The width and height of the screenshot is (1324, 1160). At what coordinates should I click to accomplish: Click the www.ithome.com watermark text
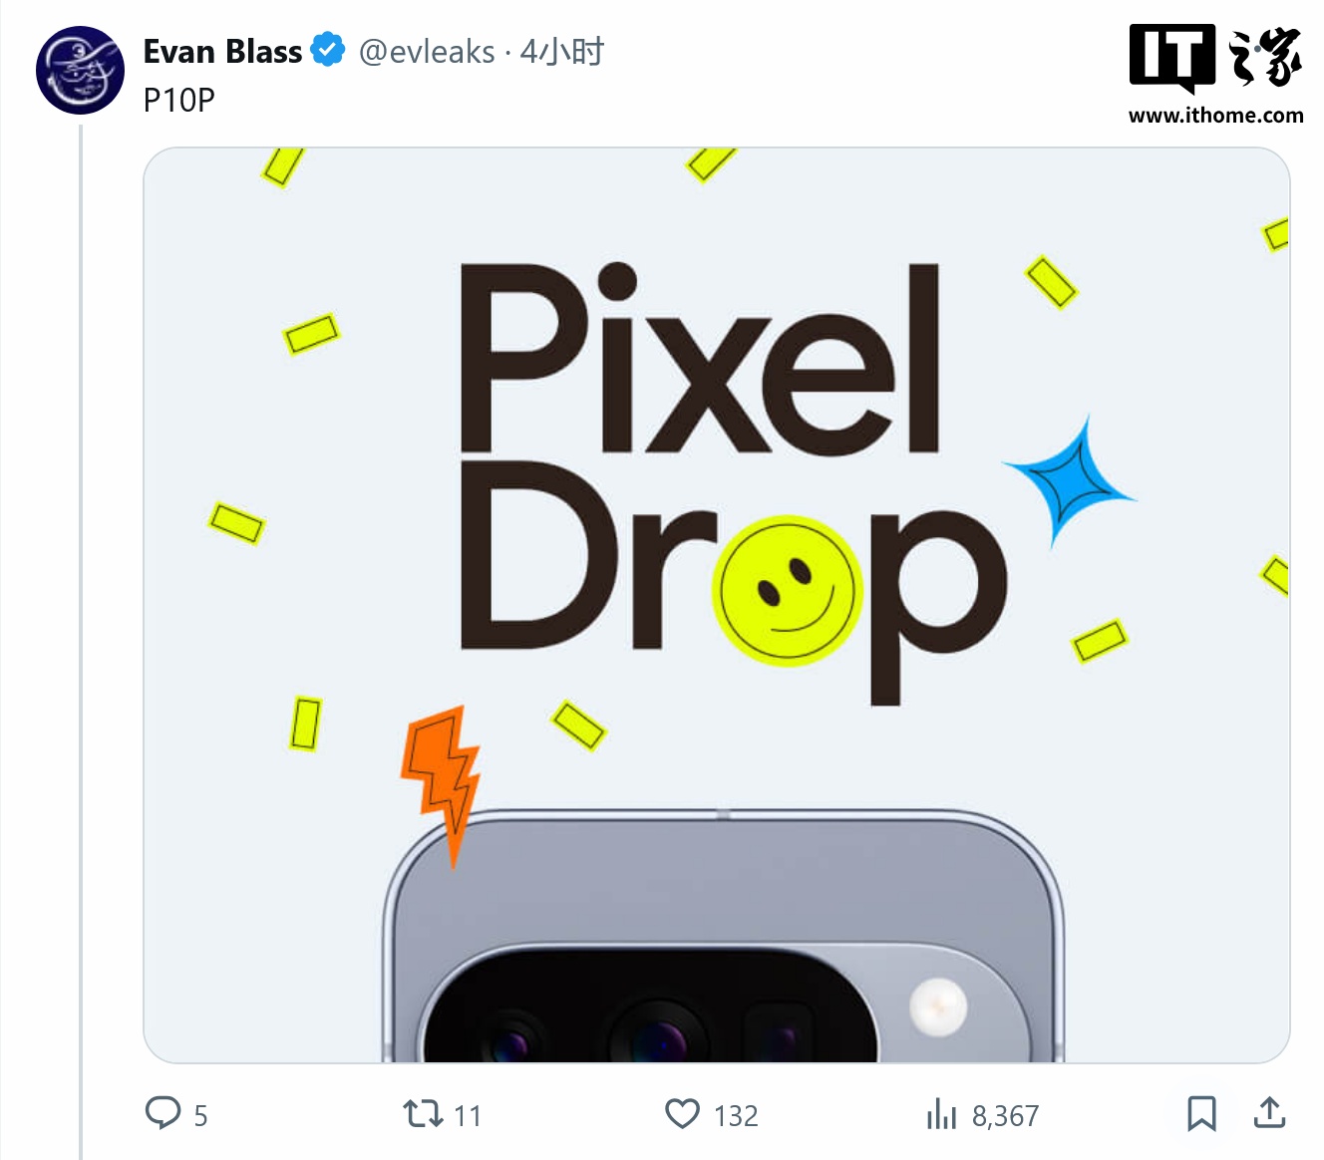[x=1215, y=116]
